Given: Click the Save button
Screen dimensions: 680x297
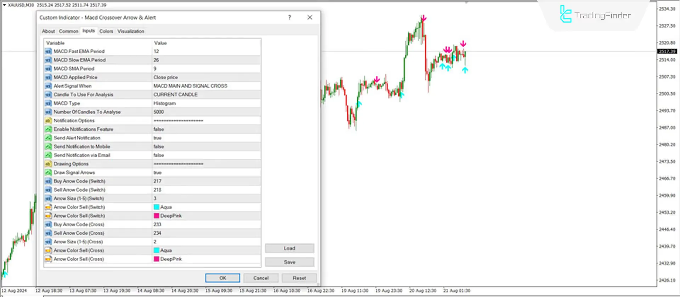Looking at the screenshot, I should coord(289,262).
